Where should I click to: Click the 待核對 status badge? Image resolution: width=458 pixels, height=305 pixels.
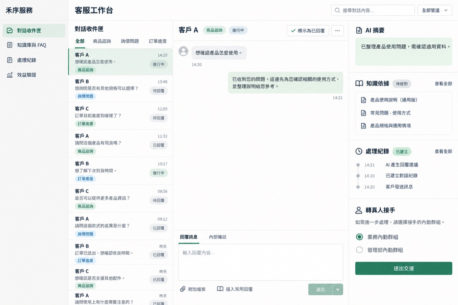(x=402, y=84)
